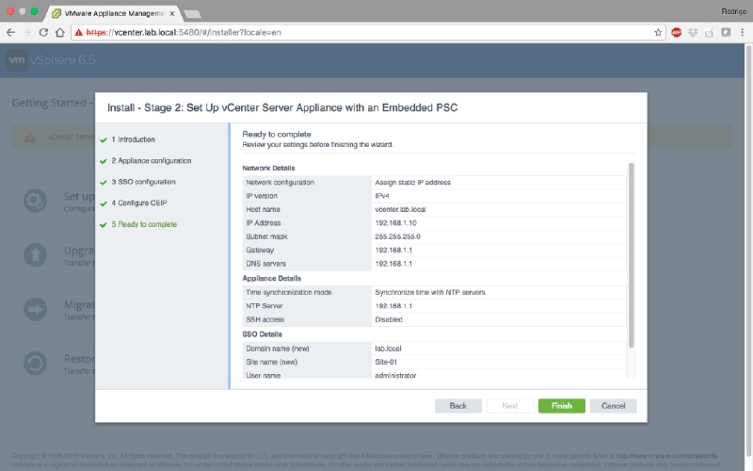This screenshot has height=471, width=753.
Task: Go back with the wizard's Back button
Action: tap(457, 406)
